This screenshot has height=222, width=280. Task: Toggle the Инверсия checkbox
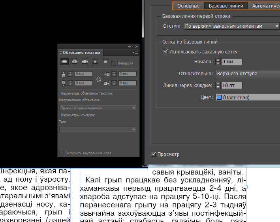pos(114,63)
